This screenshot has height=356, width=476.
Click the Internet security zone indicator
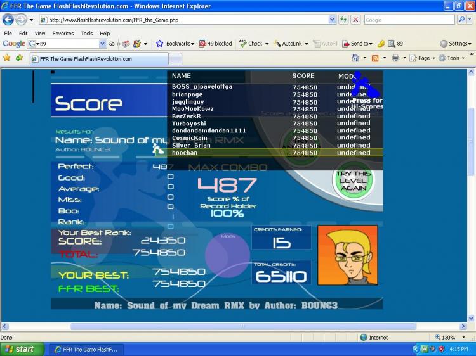click(x=374, y=337)
